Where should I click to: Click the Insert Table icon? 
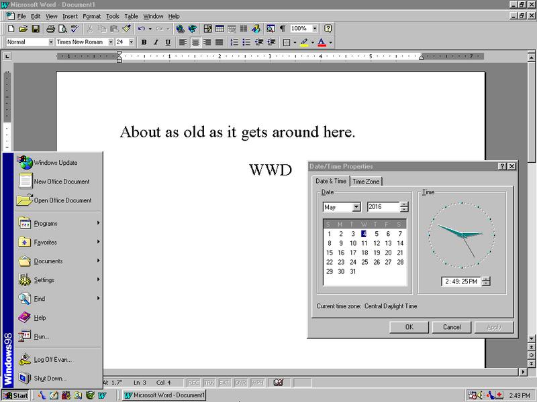point(219,29)
